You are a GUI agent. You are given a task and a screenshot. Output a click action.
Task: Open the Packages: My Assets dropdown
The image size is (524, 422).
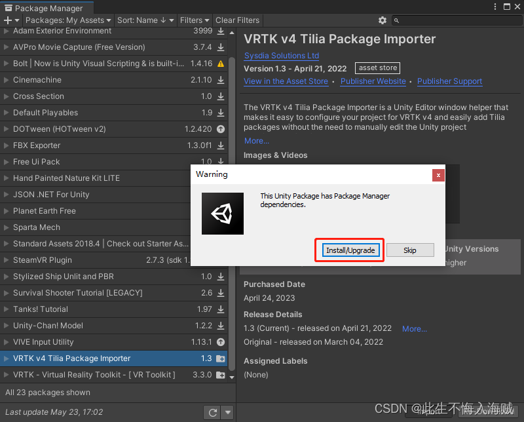[68, 20]
